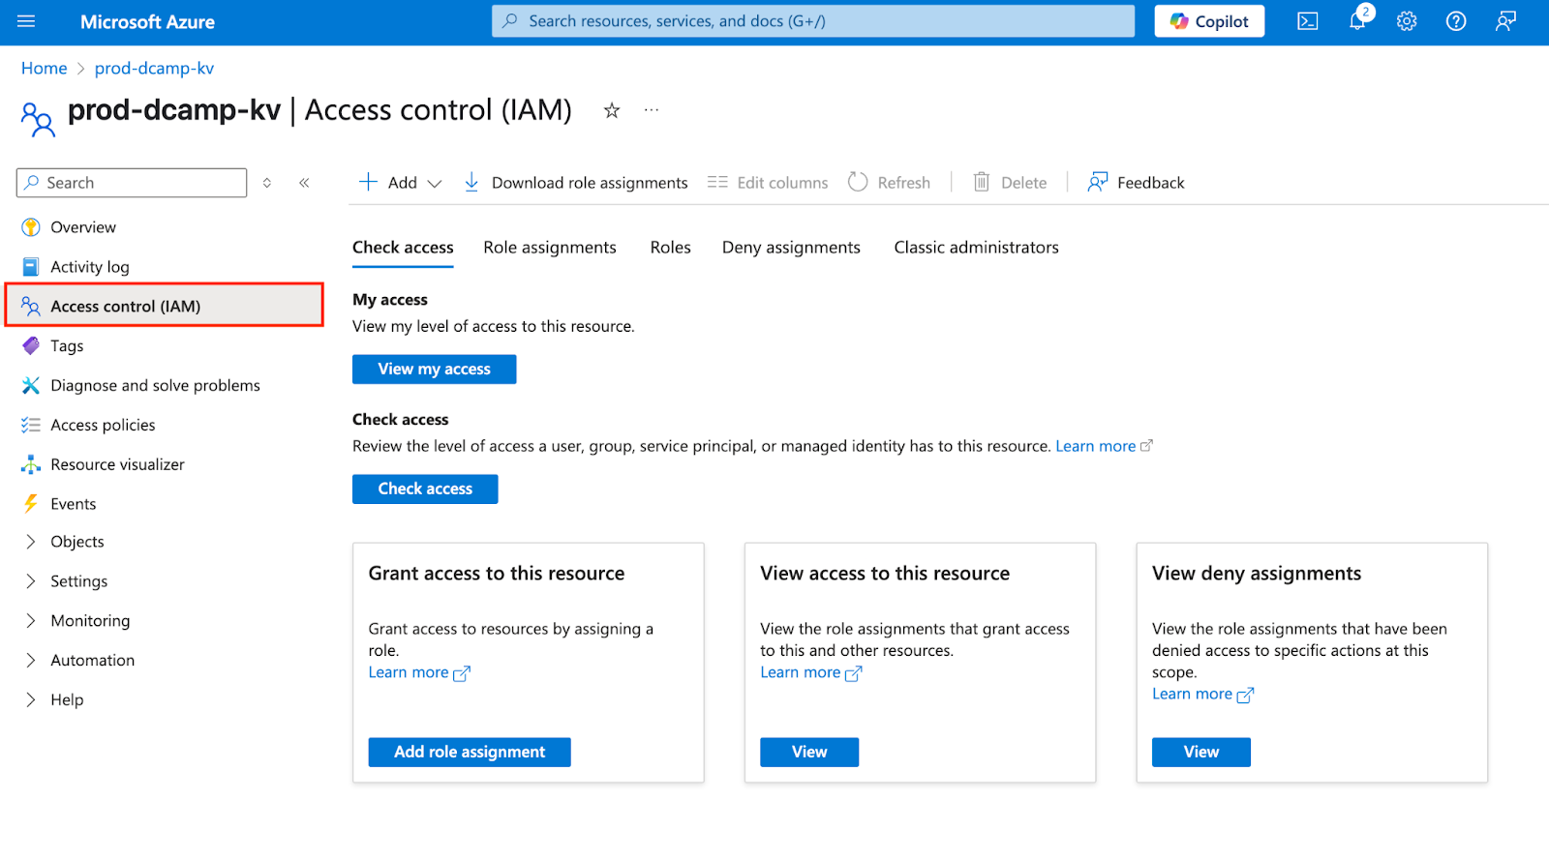Image resolution: width=1549 pixels, height=860 pixels.
Task: Select the Overview text label in sidebar
Action: [83, 227]
